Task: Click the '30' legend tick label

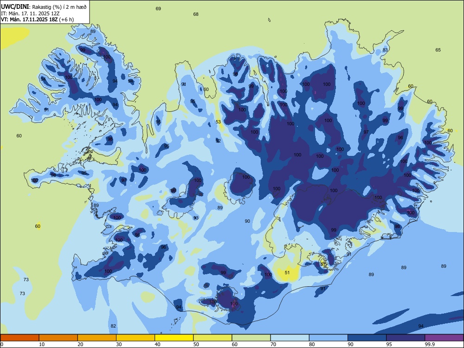Action: click(119, 344)
